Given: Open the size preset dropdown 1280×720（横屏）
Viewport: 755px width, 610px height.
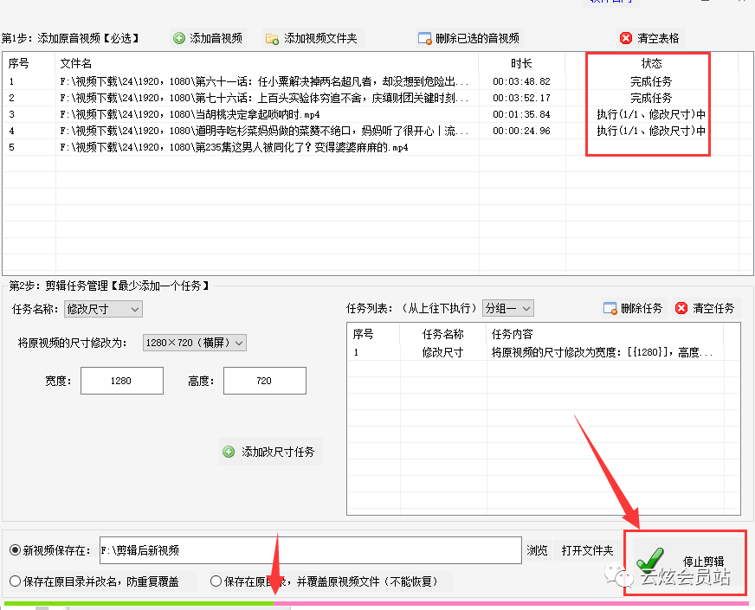Looking at the screenshot, I should pyautogui.click(x=195, y=343).
